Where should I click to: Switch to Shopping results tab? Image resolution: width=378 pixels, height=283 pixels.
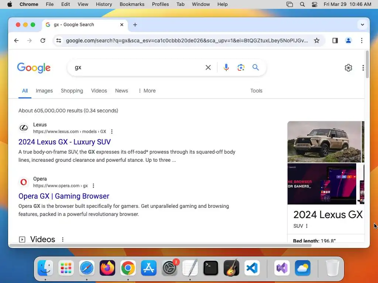(72, 91)
